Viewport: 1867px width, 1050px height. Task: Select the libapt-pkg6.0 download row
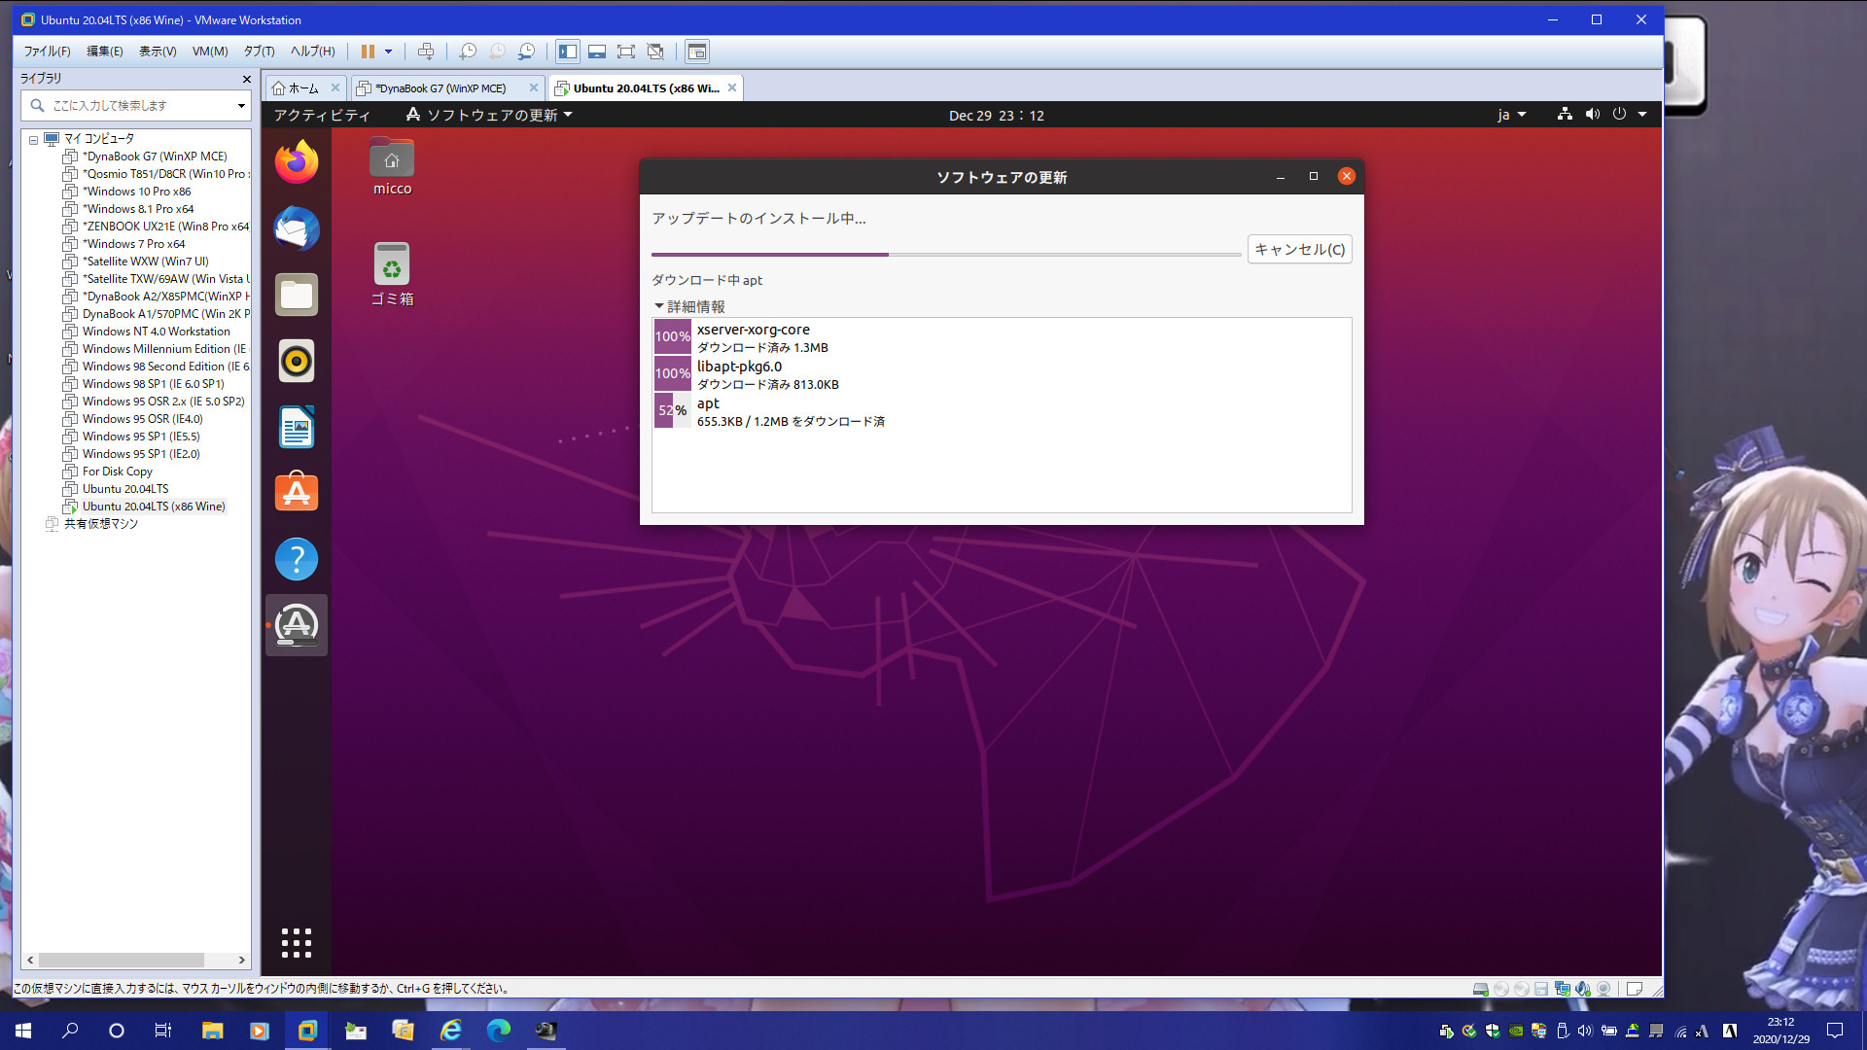[1002, 374]
